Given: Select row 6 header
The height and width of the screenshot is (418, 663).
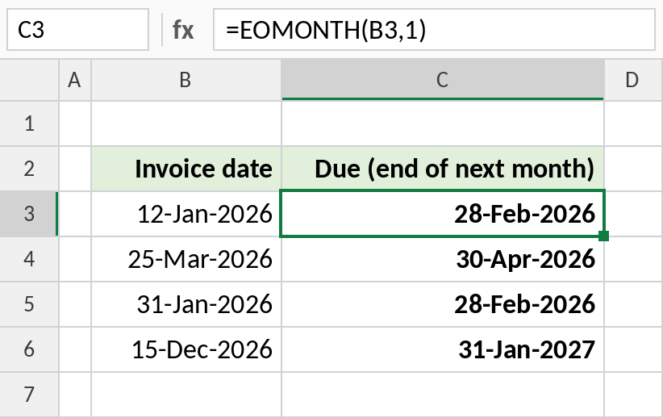Looking at the screenshot, I should [x=29, y=349].
